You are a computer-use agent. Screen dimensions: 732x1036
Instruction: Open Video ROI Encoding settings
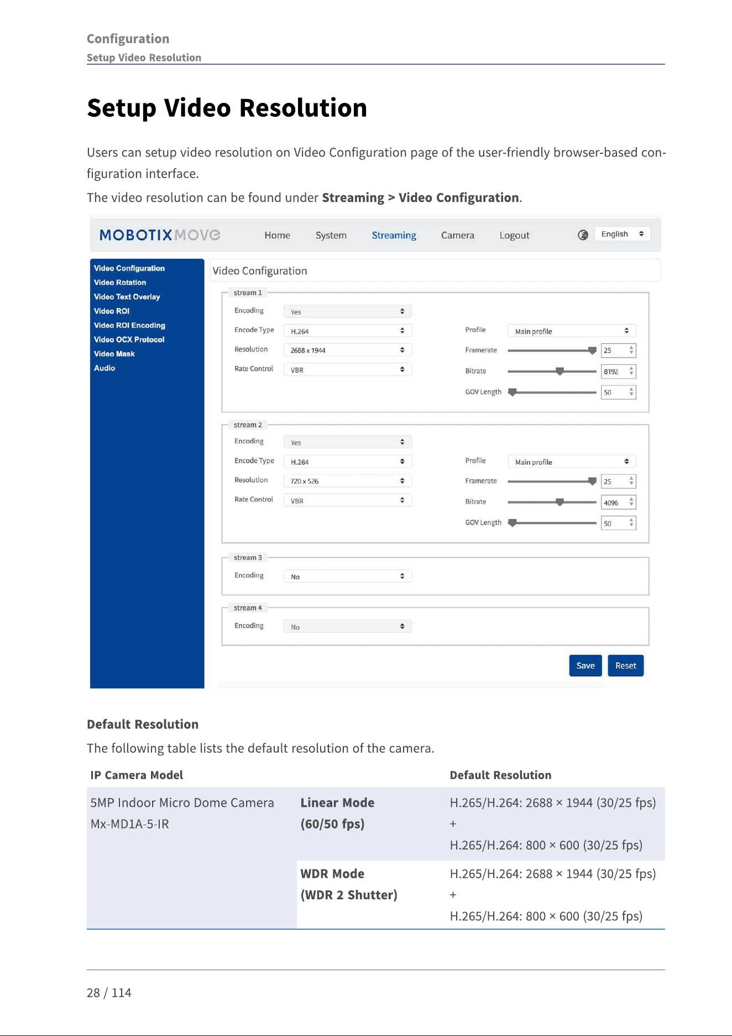click(129, 326)
